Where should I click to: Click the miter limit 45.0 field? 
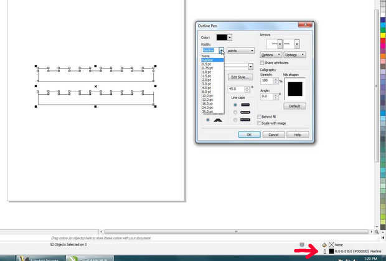[x=236, y=89]
